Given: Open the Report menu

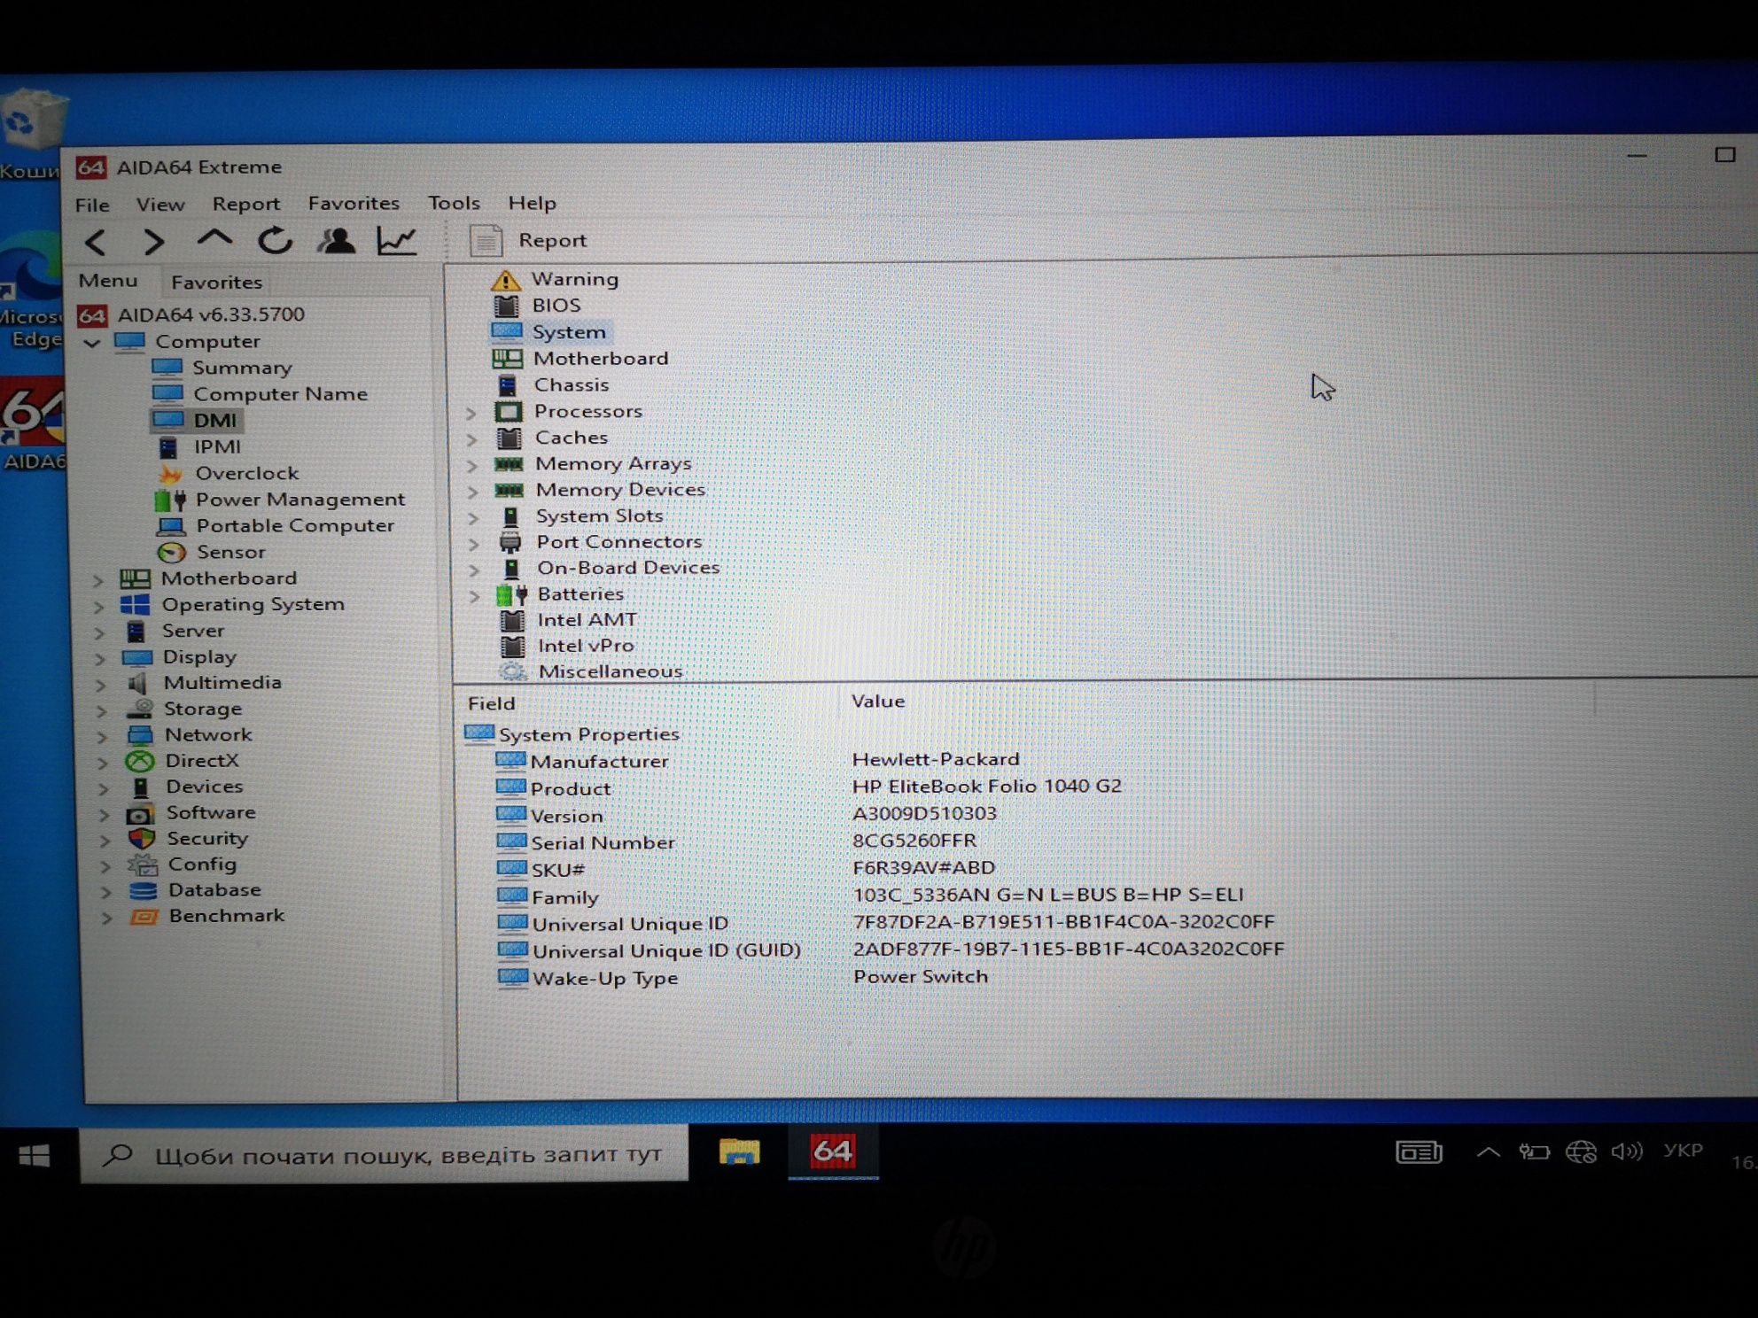Looking at the screenshot, I should [245, 204].
